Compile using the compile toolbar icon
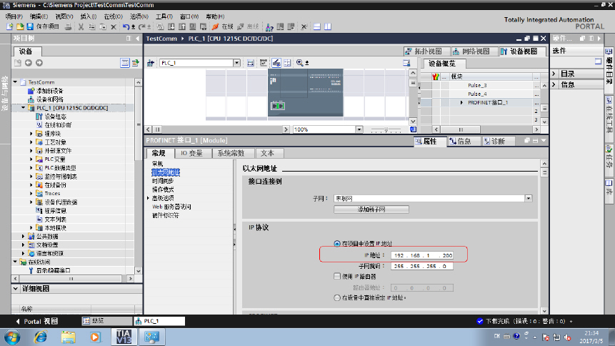Screen dimensions: 615x346 coord(160,26)
